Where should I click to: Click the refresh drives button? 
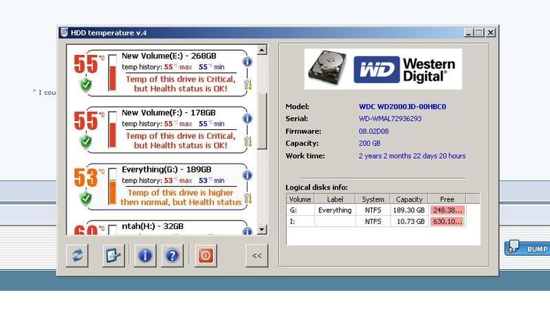tap(78, 256)
